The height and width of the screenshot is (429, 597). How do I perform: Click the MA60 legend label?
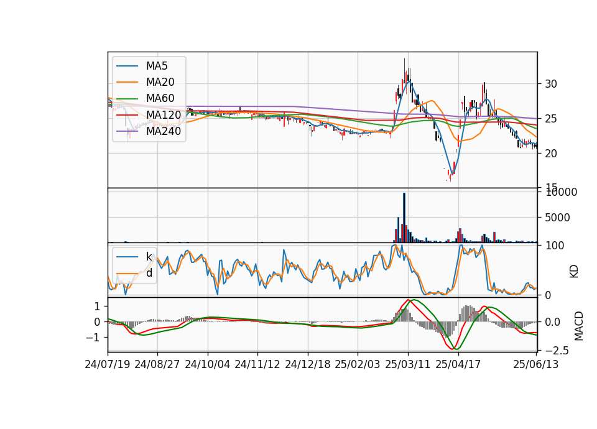(x=160, y=98)
